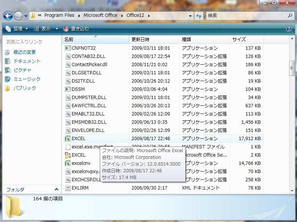Open ドキュメント favorite link
The image size is (297, 222).
click(x=27, y=61)
